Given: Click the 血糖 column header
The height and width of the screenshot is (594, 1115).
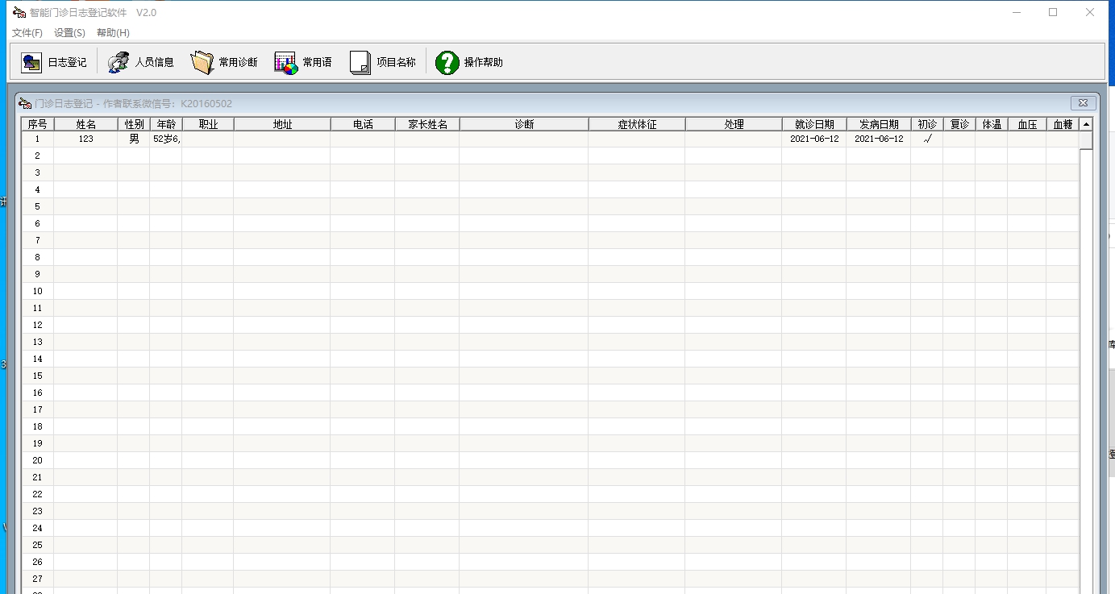Looking at the screenshot, I should click(x=1063, y=124).
